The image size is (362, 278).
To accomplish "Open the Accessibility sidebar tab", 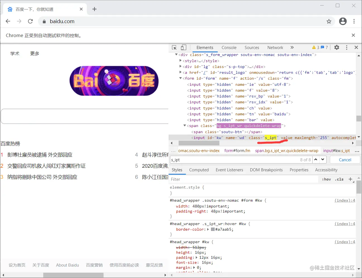I will click(326, 170).
